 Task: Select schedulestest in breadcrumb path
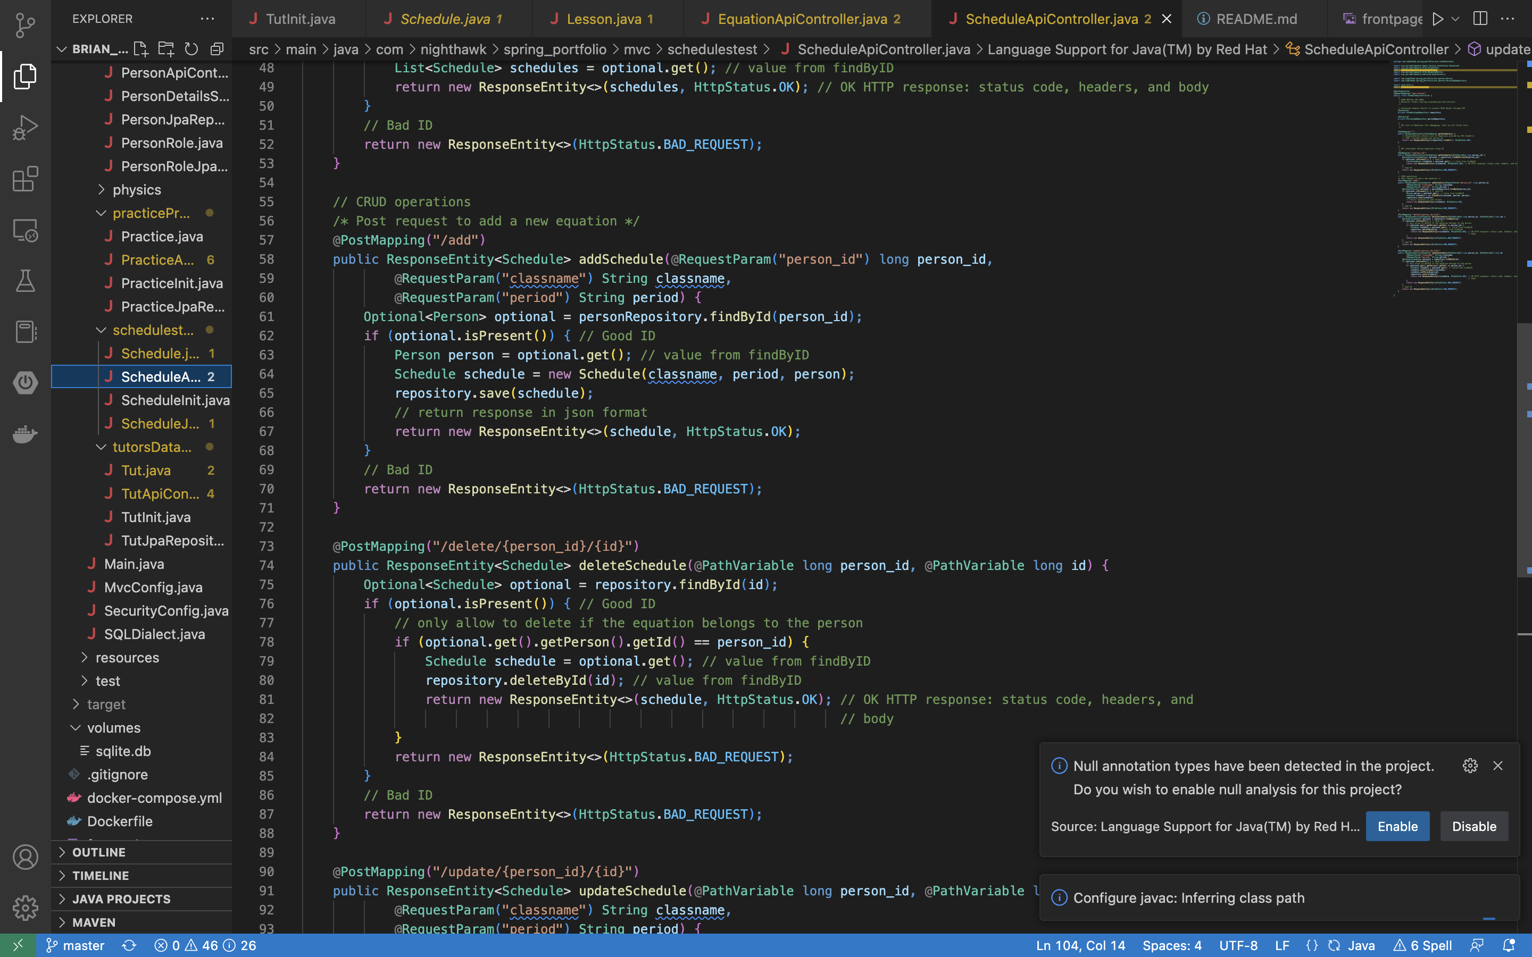(x=712, y=49)
